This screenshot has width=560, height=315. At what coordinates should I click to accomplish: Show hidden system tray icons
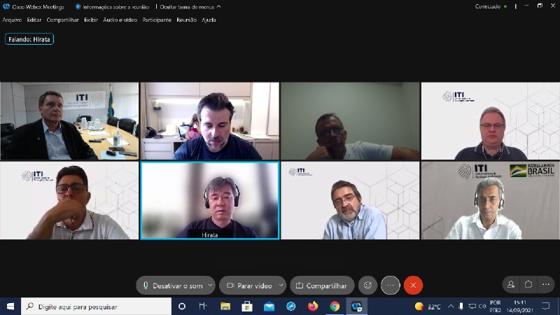point(451,307)
